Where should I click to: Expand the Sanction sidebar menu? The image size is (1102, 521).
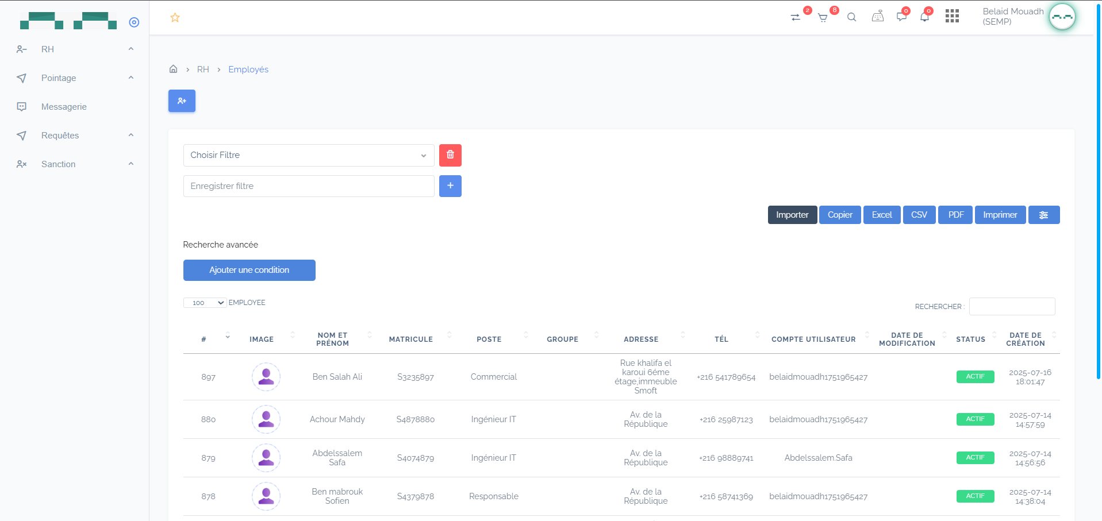click(x=75, y=164)
